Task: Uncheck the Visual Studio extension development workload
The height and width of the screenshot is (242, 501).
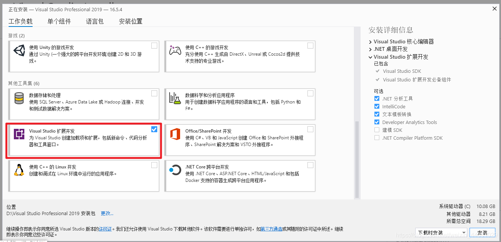Action: (x=154, y=129)
